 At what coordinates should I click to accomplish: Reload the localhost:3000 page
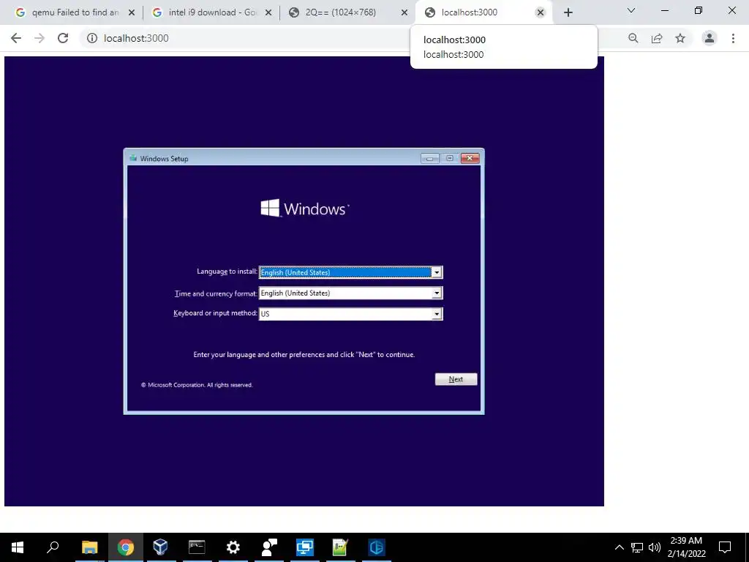[63, 38]
